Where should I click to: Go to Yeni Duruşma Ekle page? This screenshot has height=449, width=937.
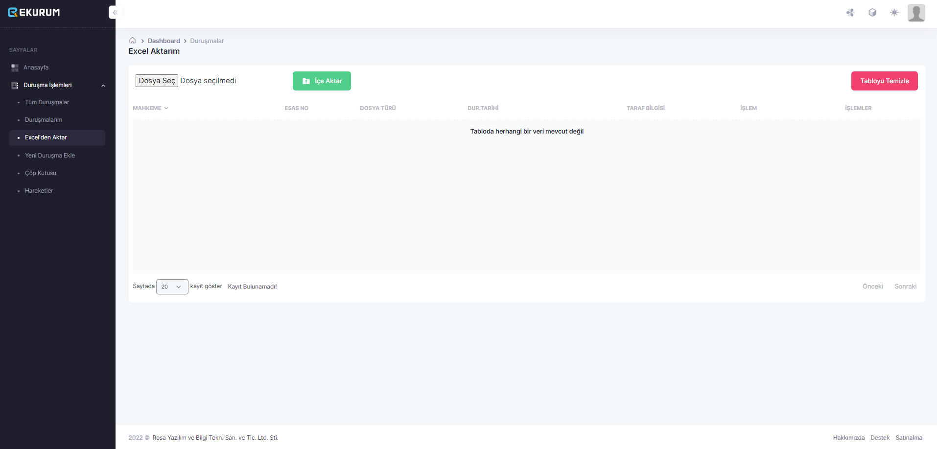click(x=50, y=156)
